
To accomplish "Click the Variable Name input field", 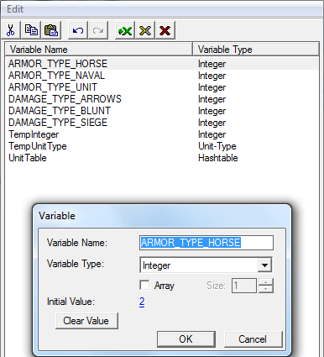I will (x=206, y=243).
